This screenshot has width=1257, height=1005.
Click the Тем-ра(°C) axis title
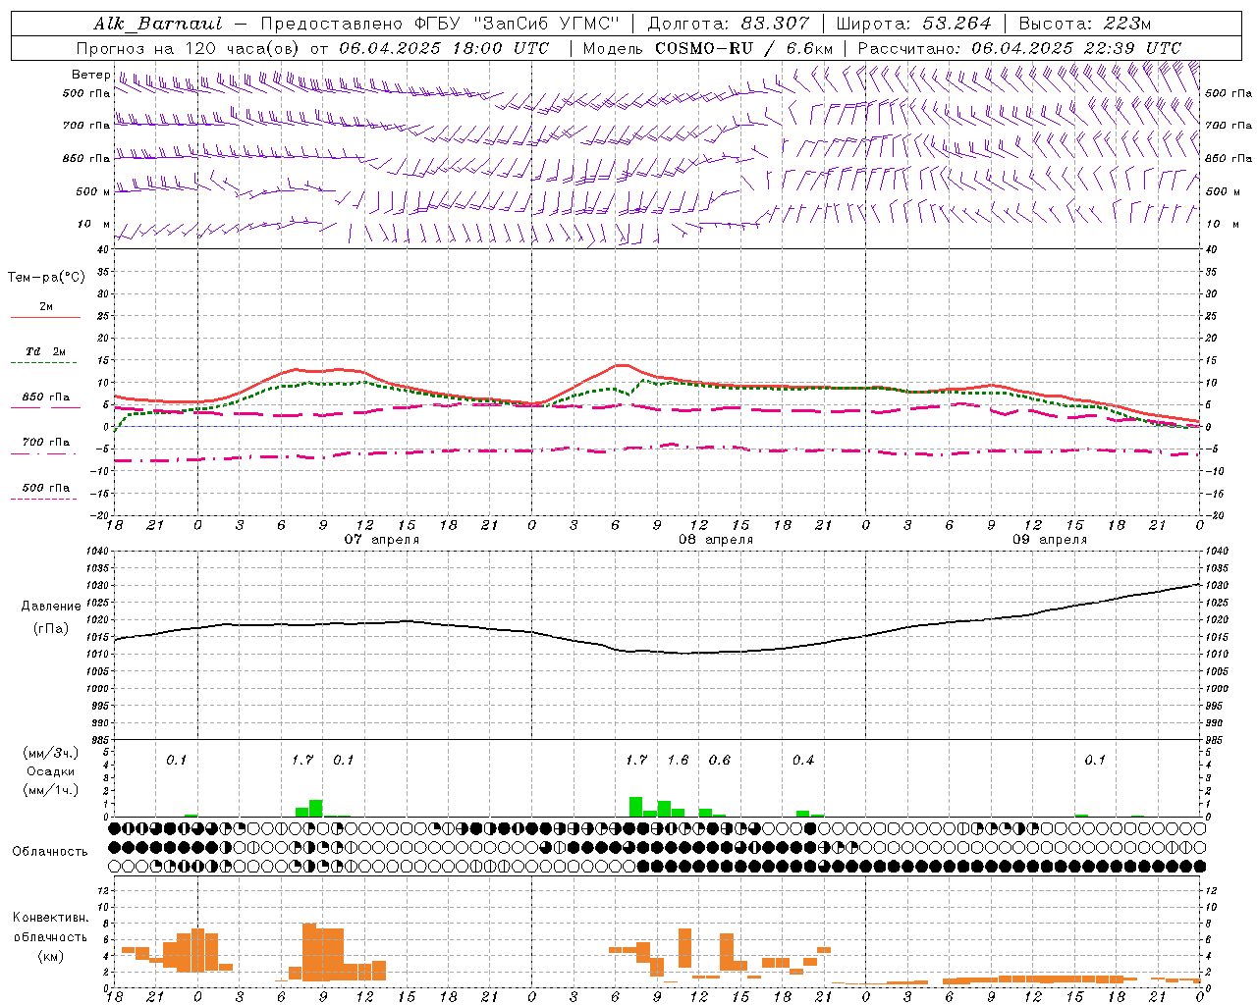pyautogui.click(x=46, y=278)
